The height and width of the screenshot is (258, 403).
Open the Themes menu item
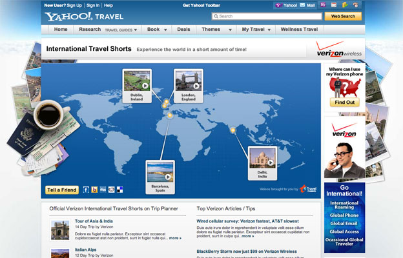click(211, 29)
